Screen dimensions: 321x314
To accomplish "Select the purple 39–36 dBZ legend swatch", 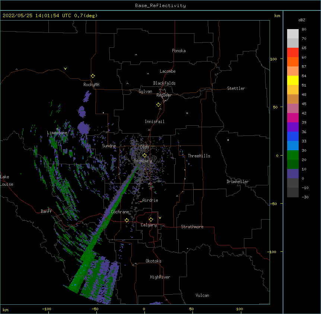I will pos(293,127).
